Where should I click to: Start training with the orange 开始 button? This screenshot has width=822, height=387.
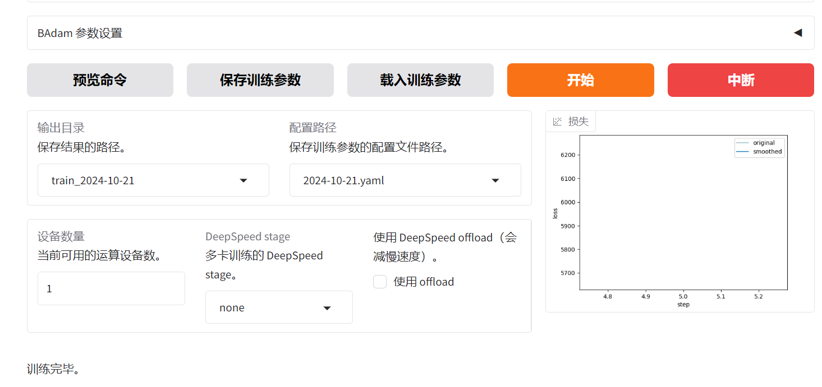[580, 80]
